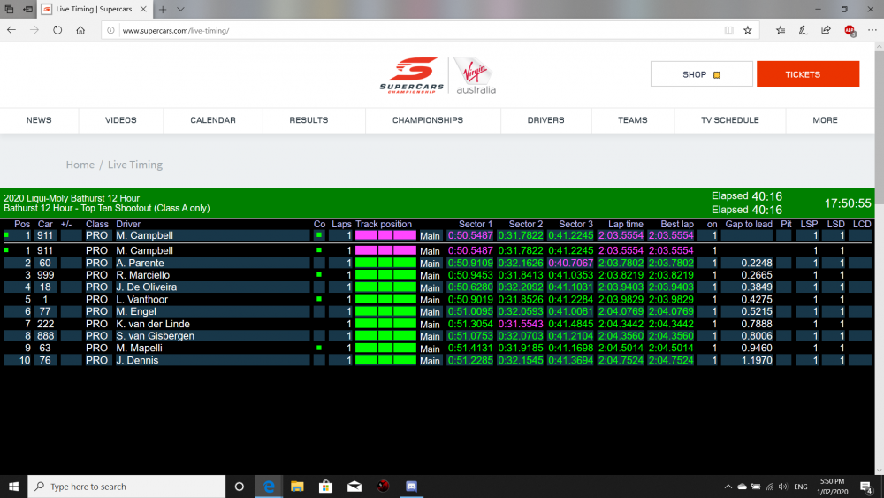Open Action Center notifications

pyautogui.click(x=867, y=487)
